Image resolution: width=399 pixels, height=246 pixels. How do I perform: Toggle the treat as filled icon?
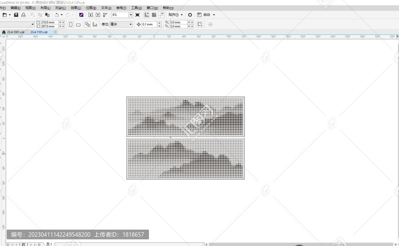click(x=200, y=24)
